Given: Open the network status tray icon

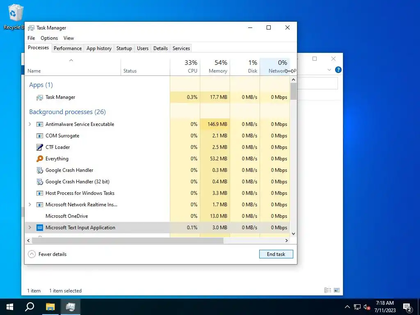Looking at the screenshot, I should coord(357,307).
